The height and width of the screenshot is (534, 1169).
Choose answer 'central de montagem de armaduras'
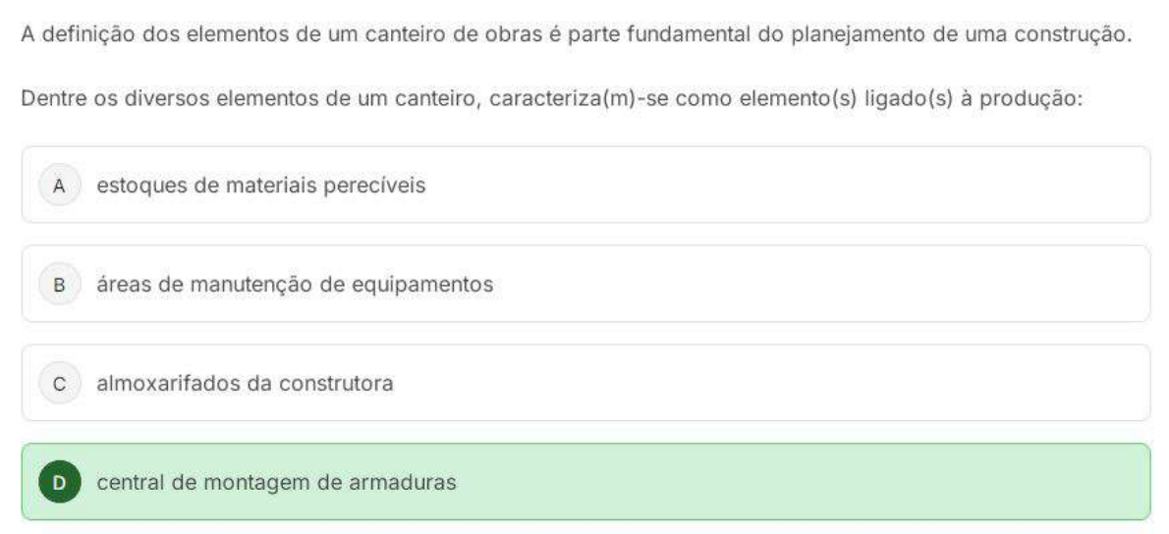coord(276,483)
